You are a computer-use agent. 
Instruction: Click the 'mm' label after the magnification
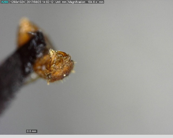pyautogui.click(x=101, y=2)
